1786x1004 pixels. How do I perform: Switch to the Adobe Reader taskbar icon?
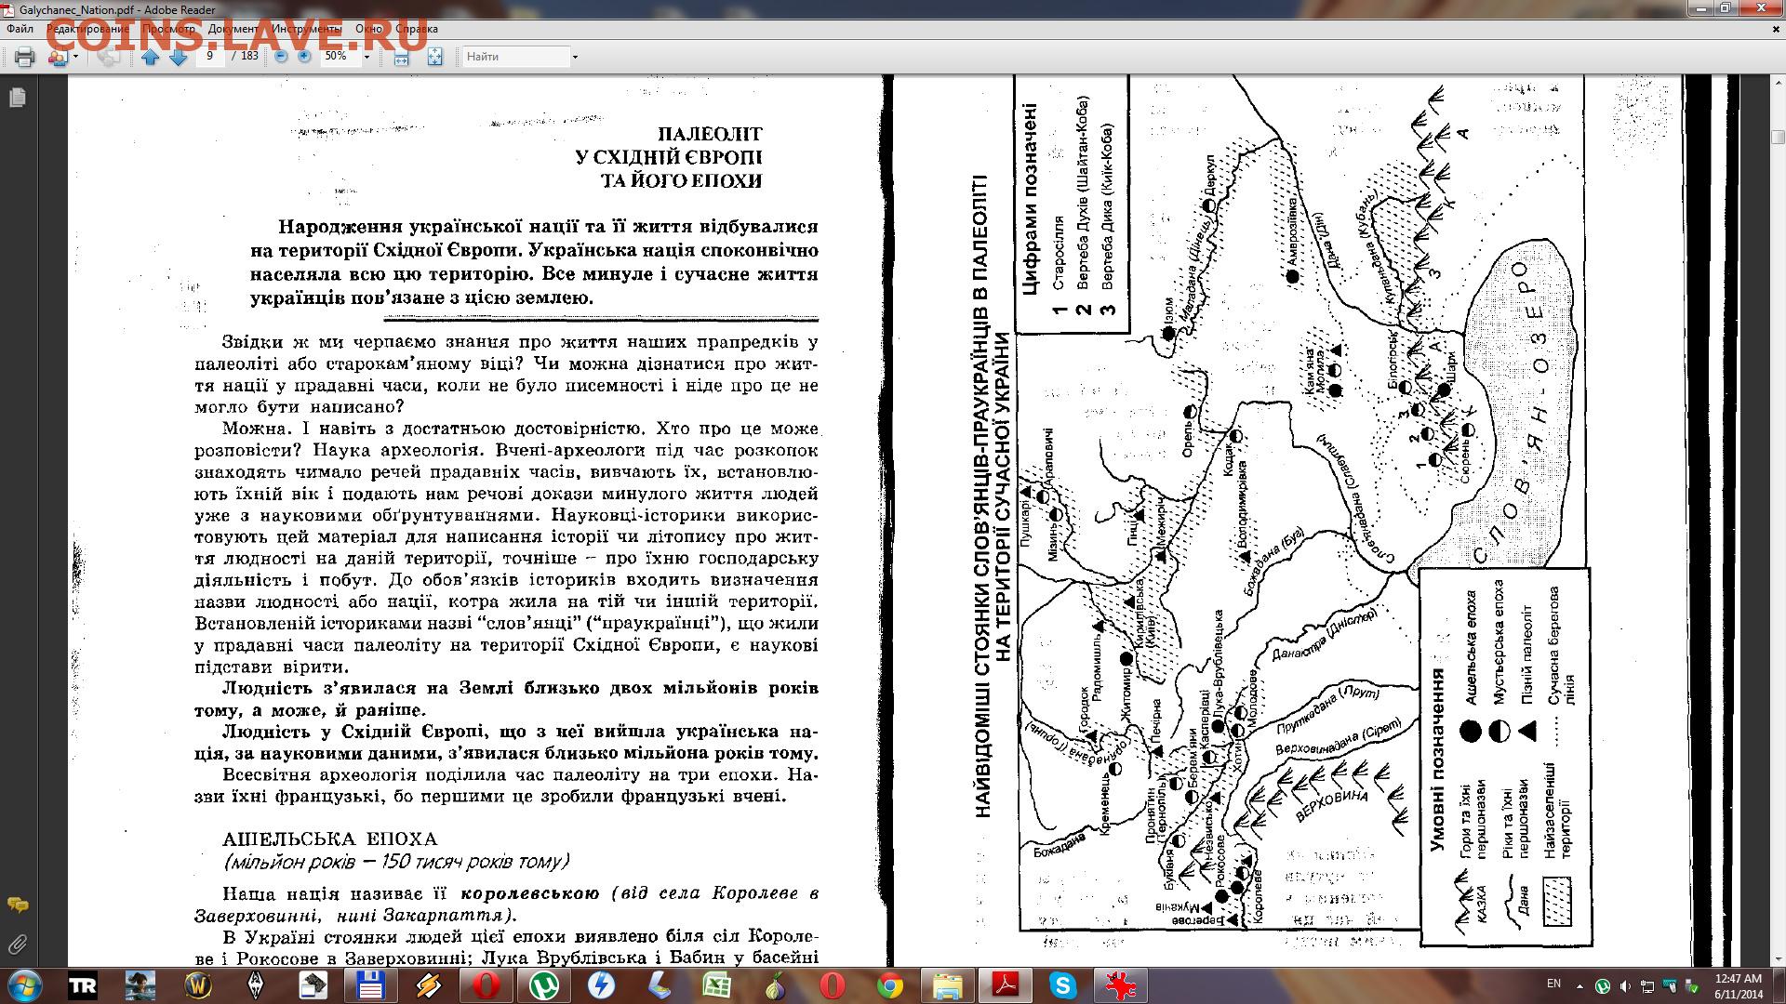point(1006,986)
